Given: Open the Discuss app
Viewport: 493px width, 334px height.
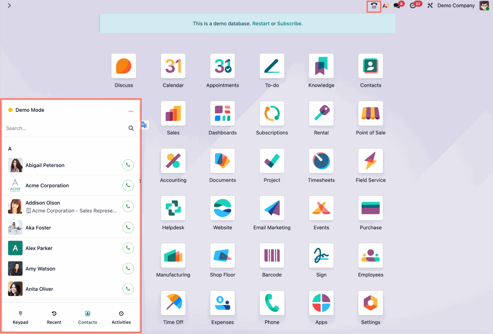Looking at the screenshot, I should coord(124,66).
